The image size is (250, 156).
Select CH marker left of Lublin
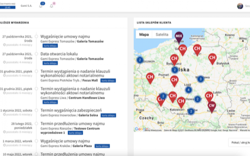pyautogui.click(x=209, y=97)
